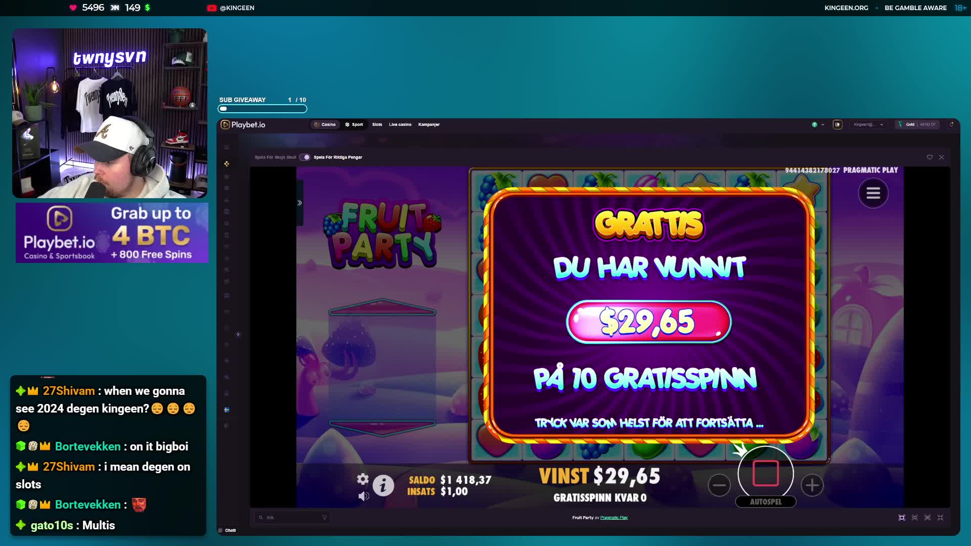Increase bet with the plus button
Screen dimensions: 971x546
click(x=812, y=485)
